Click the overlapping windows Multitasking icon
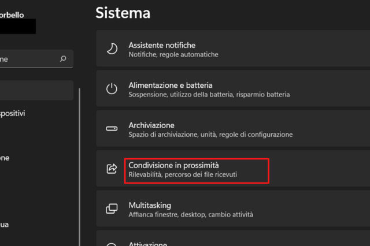Viewport: 370px width, 246px height. (112, 208)
